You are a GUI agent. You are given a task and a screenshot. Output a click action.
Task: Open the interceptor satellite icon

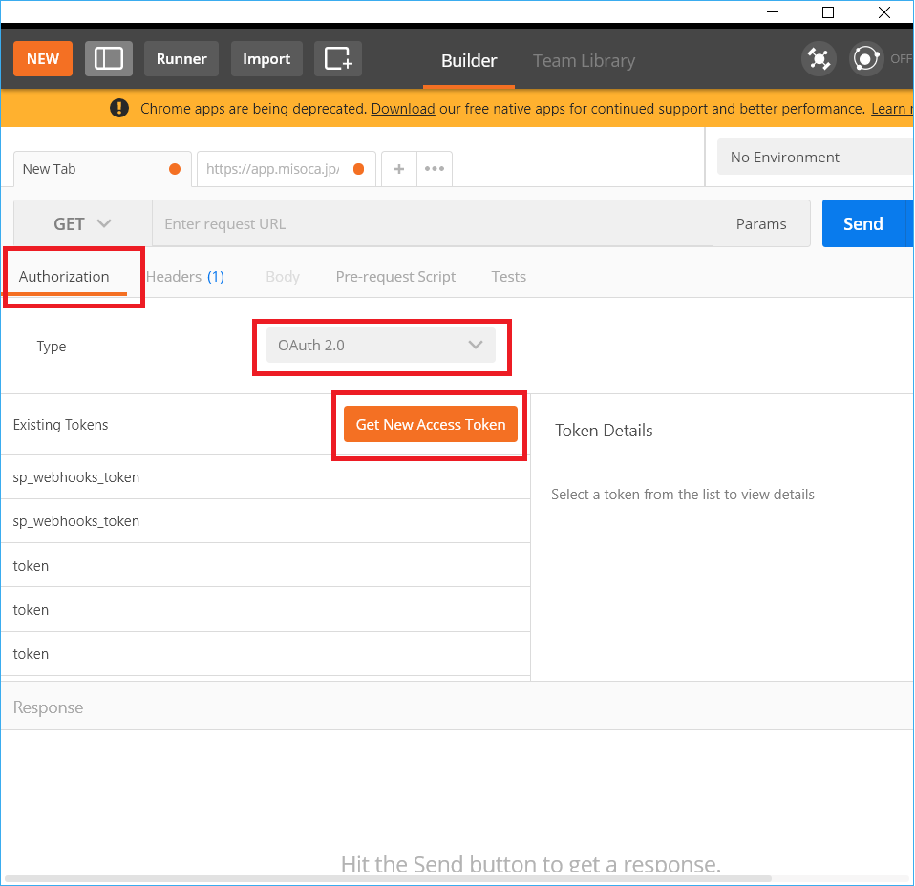819,59
